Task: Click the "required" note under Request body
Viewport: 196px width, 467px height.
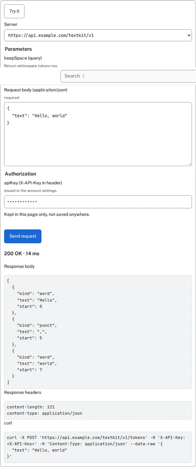Action: [12, 98]
